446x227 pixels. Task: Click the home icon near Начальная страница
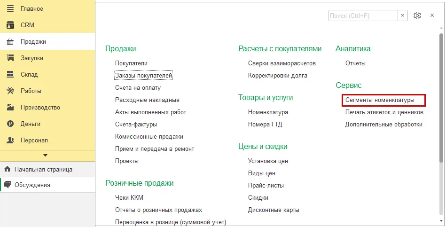coord(7,169)
